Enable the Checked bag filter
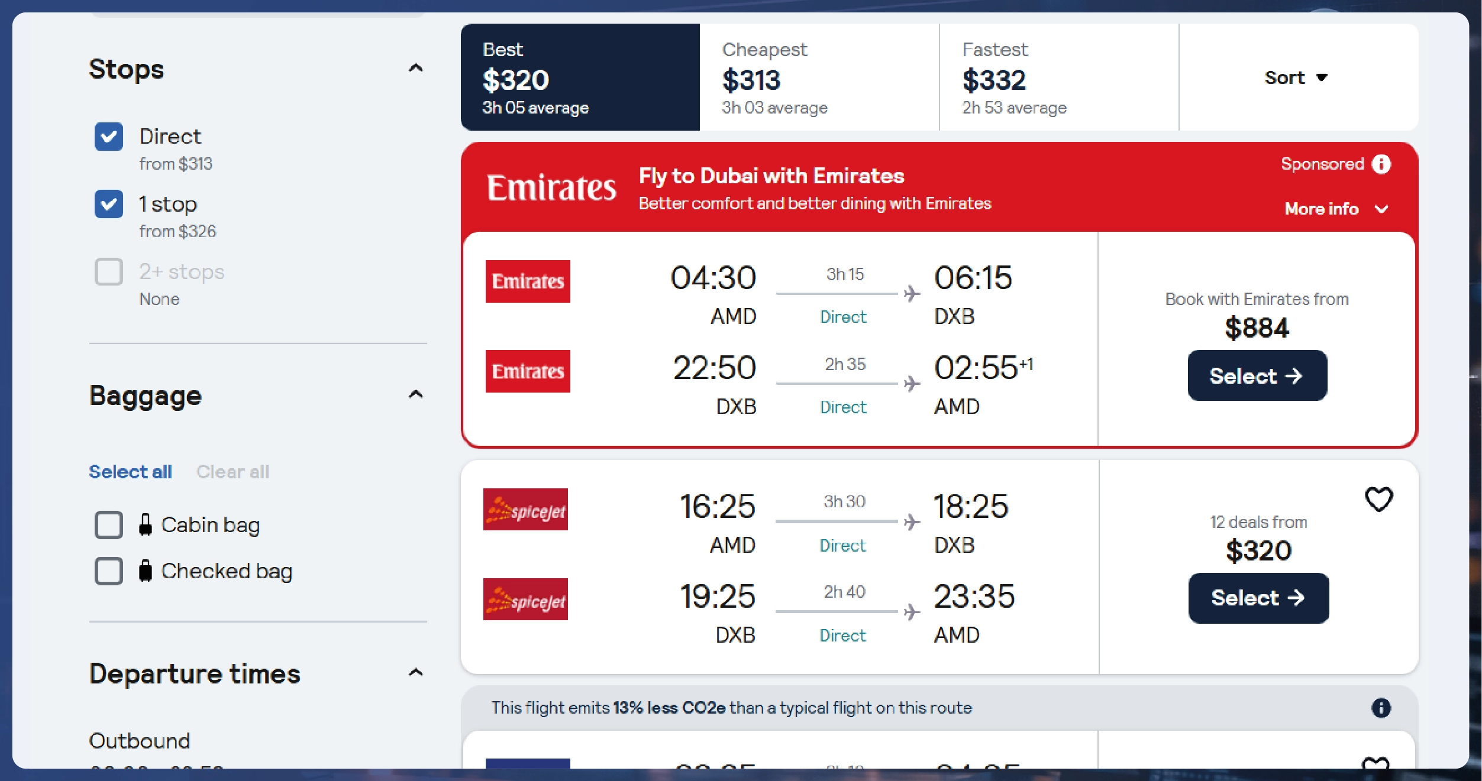Screen dimensions: 1482x781 click(109, 571)
